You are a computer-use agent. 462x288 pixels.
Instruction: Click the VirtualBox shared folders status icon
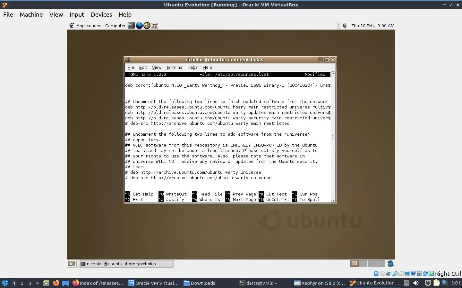401,274
